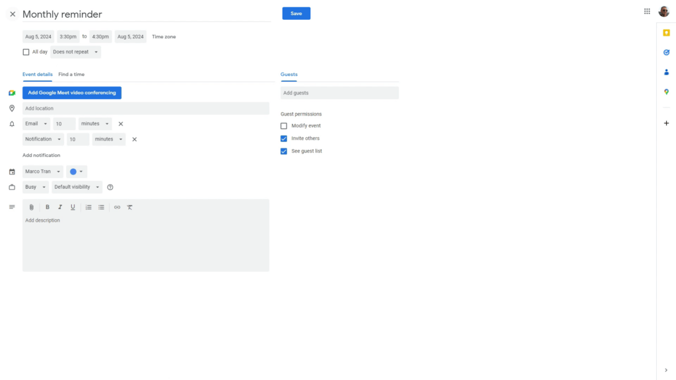Apply underline formatting in the description editor

(x=73, y=206)
